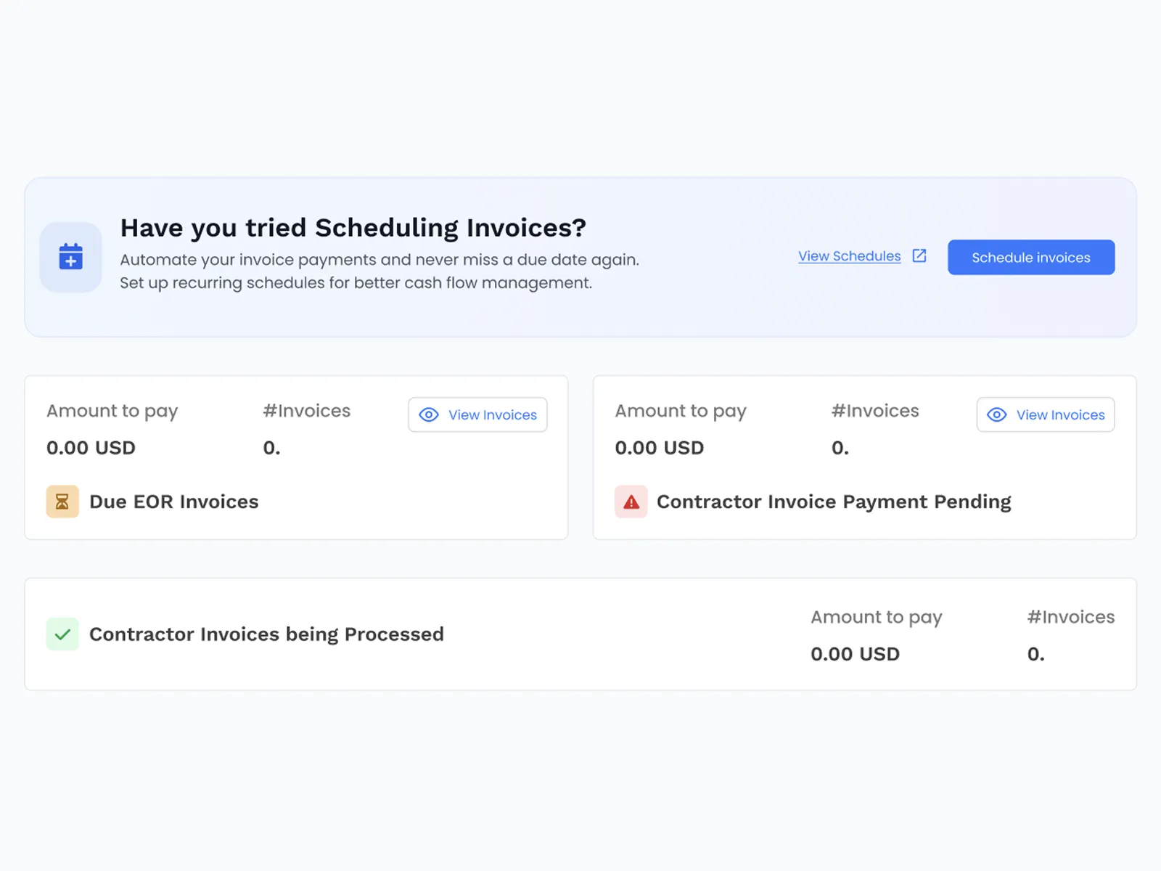Click the #Invoices count in Processed card
Viewport: 1161px width, 871px height.
tap(1035, 654)
